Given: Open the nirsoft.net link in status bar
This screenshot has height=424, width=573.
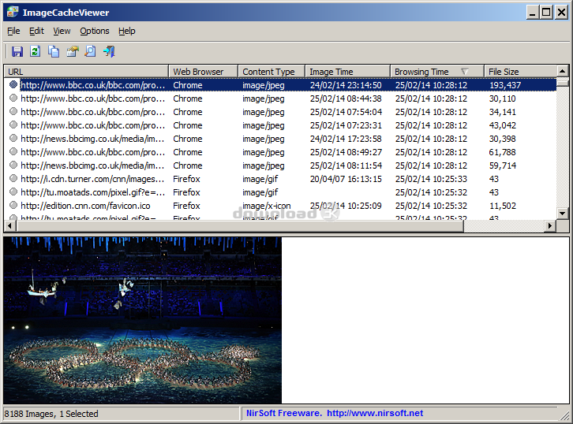Looking at the screenshot, I should pyautogui.click(x=374, y=413).
